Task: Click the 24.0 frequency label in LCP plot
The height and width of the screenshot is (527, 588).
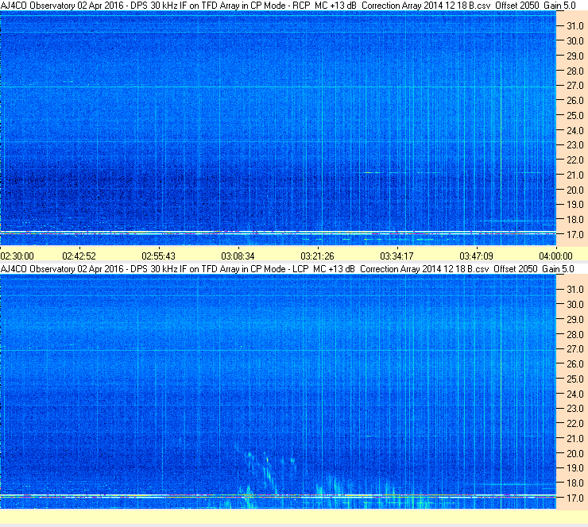Action: (x=574, y=394)
